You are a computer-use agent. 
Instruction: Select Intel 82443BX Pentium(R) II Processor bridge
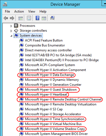[x=62, y=60]
